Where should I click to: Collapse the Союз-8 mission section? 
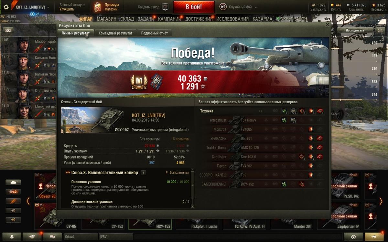point(68,173)
